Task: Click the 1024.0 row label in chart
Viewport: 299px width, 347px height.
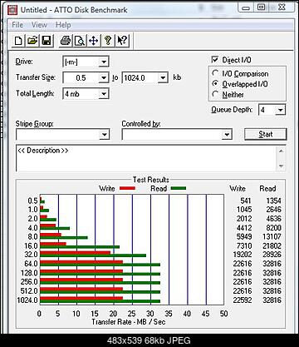Action: tap(27, 300)
